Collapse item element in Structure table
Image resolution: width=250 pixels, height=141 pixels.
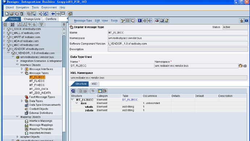(77, 103)
